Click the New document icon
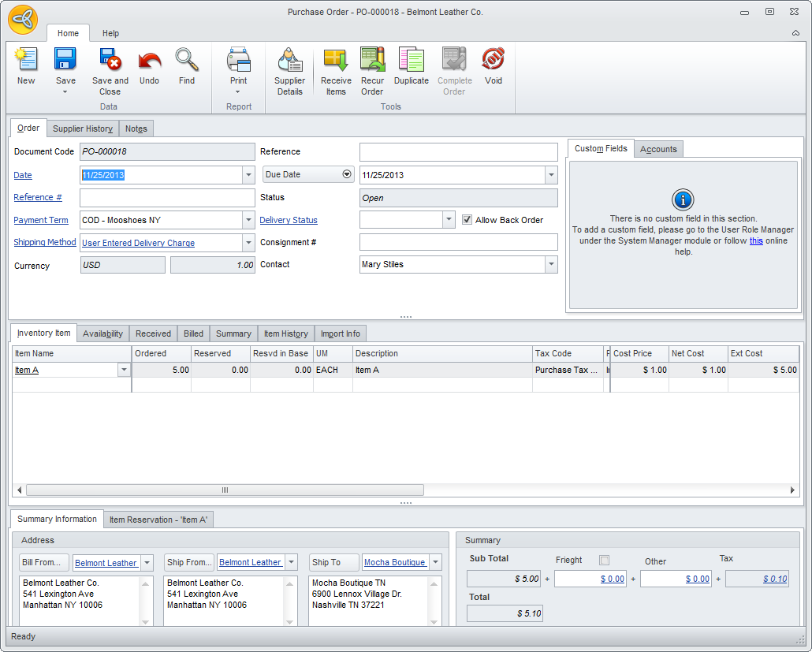Viewport: 812px width, 652px height. [26, 60]
